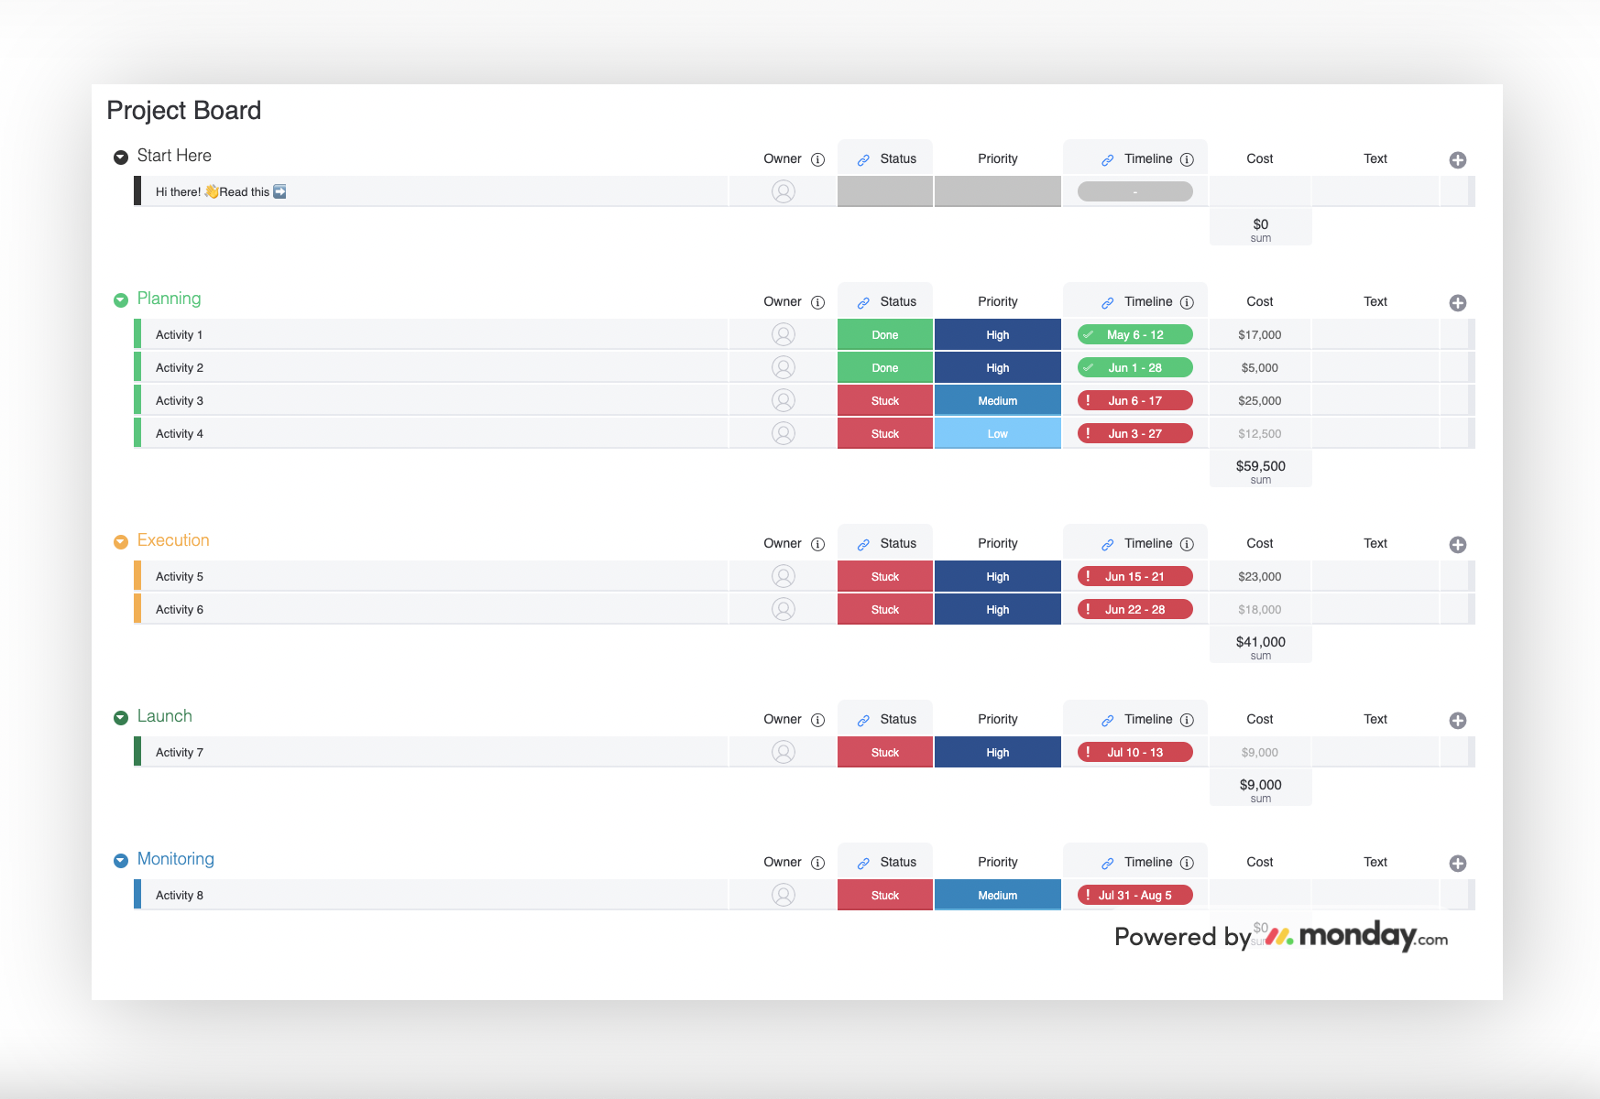The width and height of the screenshot is (1600, 1099).
Task: Collapse the Start Here group
Action: pyautogui.click(x=120, y=157)
